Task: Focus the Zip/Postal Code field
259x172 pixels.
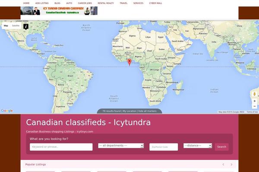Action: 164,147
